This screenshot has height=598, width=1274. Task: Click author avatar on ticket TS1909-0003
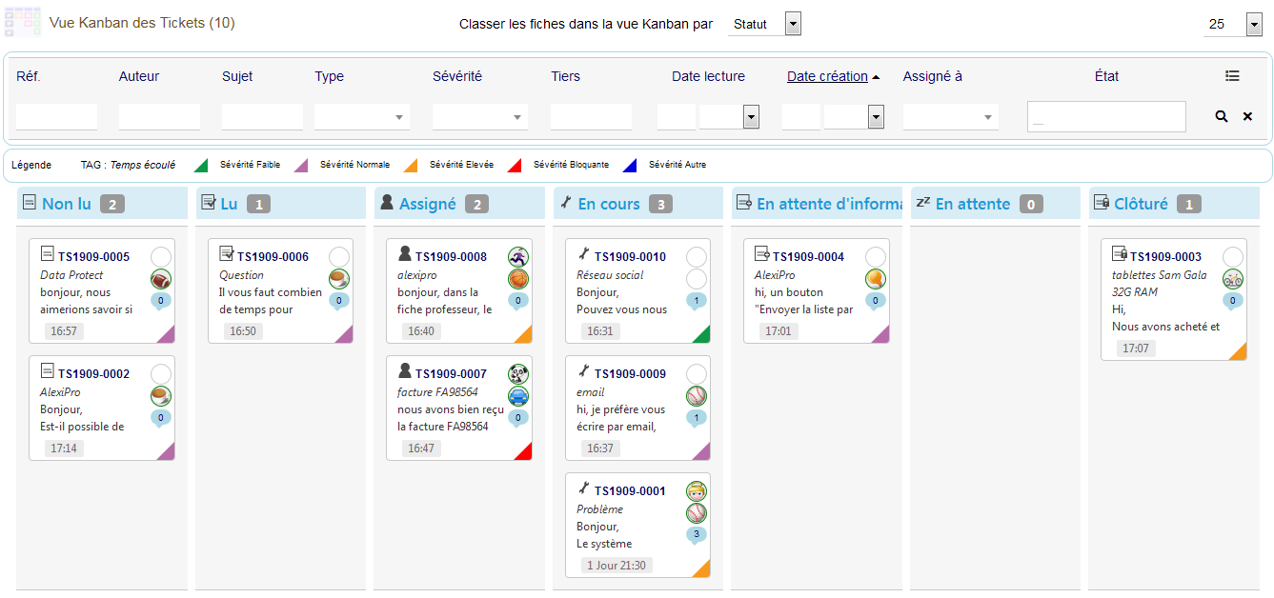[1232, 279]
